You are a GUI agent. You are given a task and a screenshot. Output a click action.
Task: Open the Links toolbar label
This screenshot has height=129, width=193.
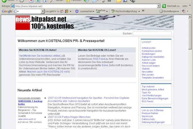(185, 6)
